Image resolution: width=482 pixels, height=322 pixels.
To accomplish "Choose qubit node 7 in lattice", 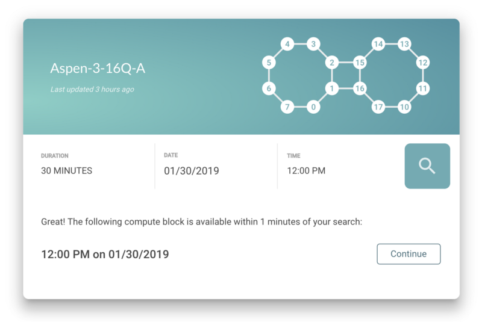I will (x=287, y=108).
